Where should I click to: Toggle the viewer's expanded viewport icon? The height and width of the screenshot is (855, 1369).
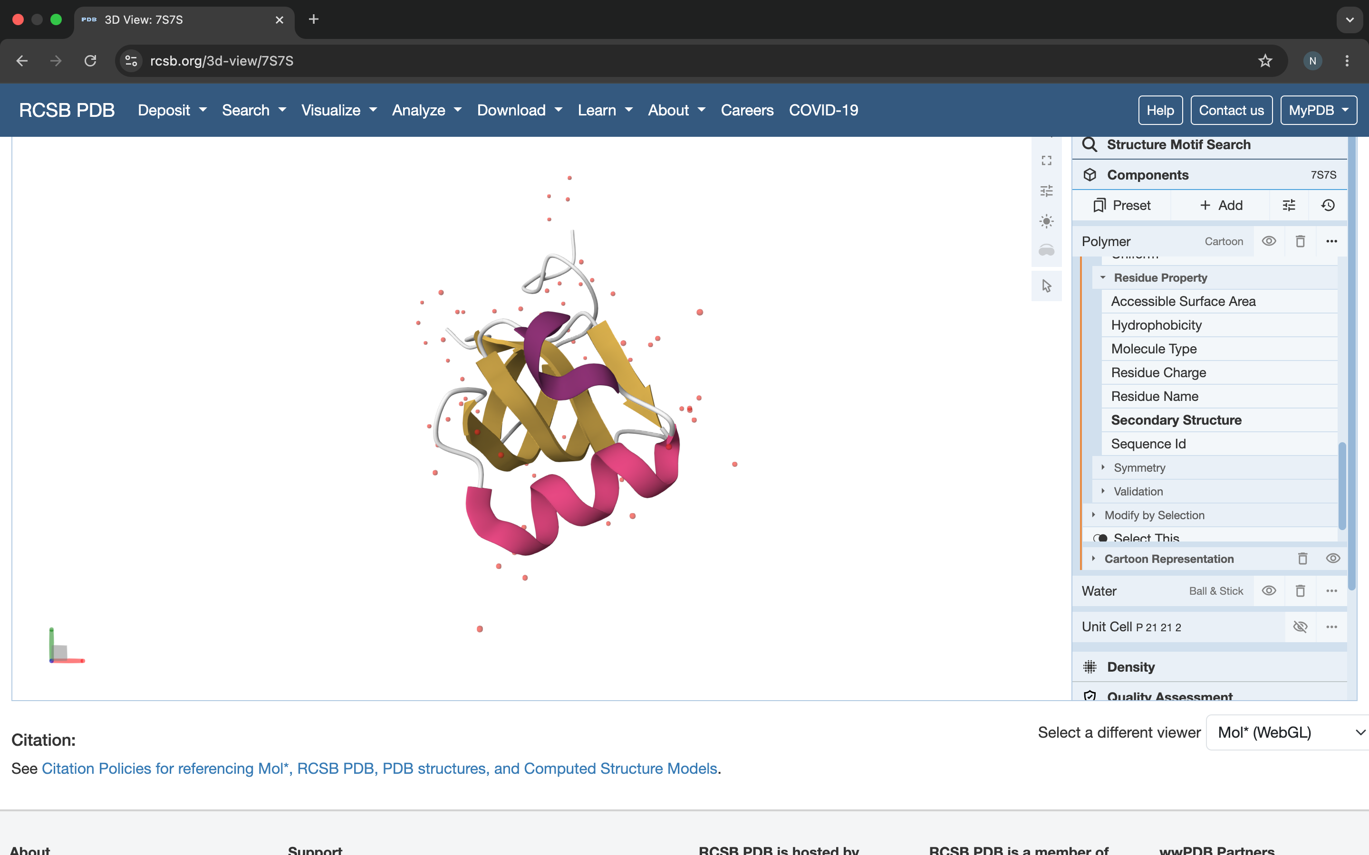coord(1046,161)
